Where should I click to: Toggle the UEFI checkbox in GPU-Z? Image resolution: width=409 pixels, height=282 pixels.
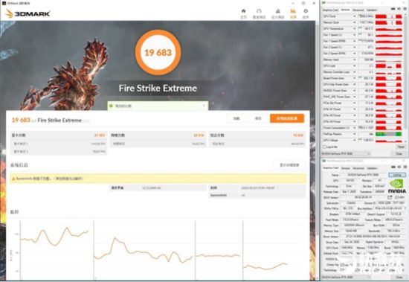(x=396, y=197)
